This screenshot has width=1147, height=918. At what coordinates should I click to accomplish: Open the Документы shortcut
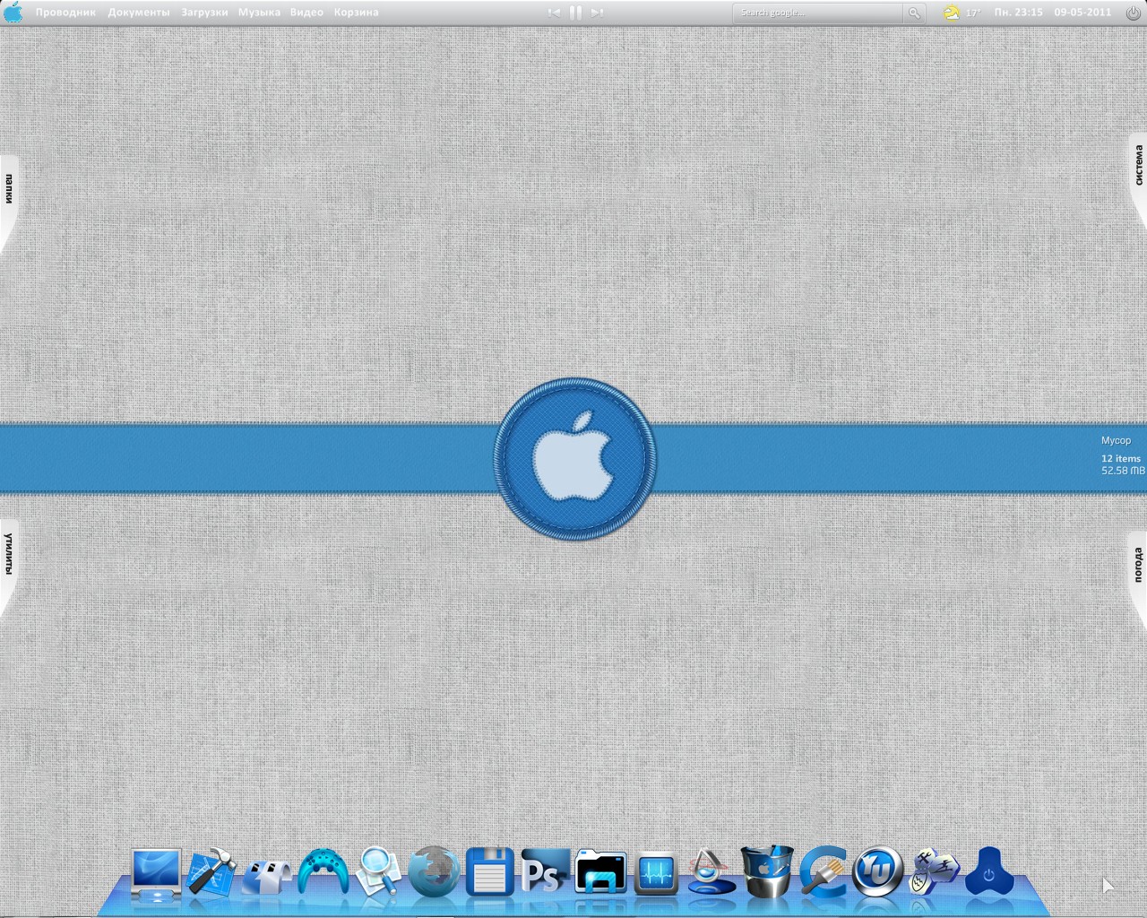click(x=139, y=13)
